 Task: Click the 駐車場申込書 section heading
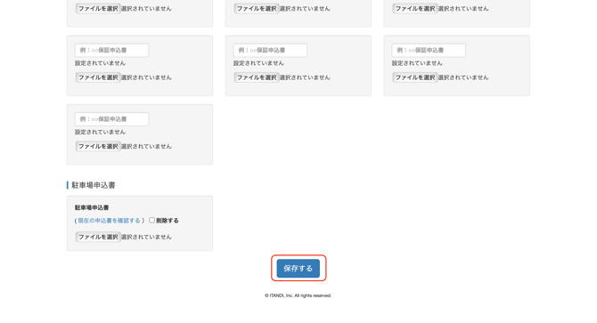(94, 185)
